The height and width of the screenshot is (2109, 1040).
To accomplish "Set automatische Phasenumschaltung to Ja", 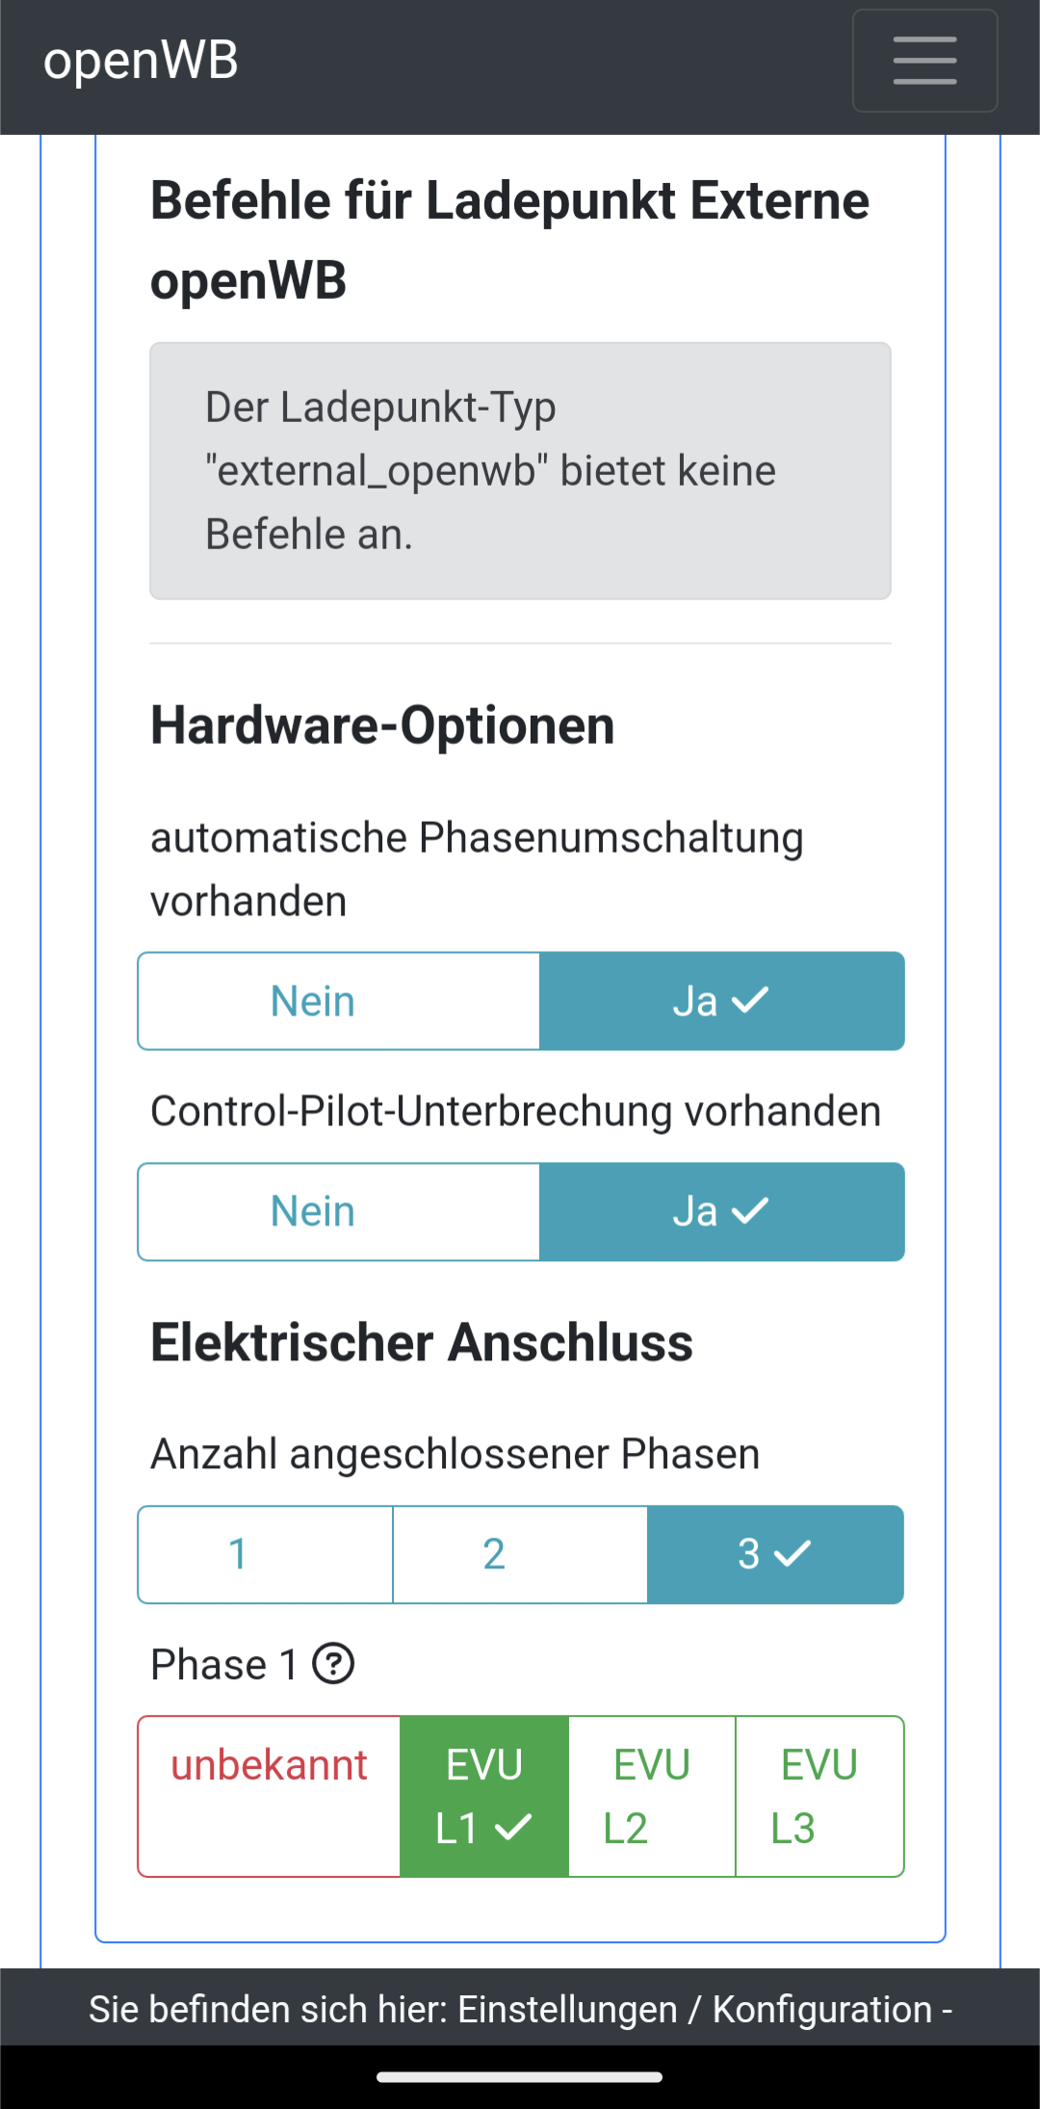I will point(721,1001).
